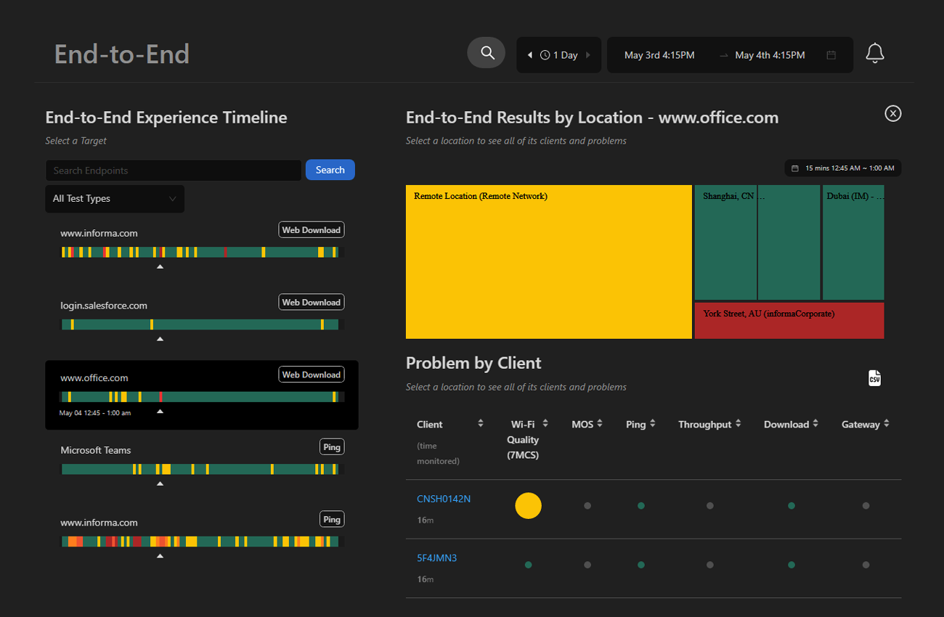
Task: Export Problem by Client table as CSV
Action: (x=874, y=377)
